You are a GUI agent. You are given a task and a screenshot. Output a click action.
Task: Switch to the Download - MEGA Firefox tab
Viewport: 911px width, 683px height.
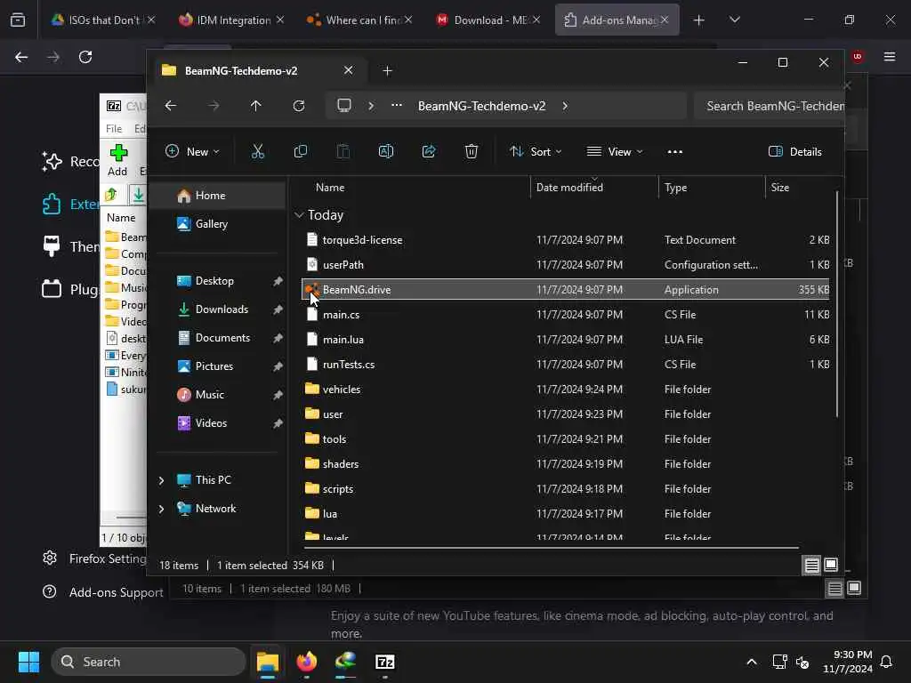click(x=487, y=20)
